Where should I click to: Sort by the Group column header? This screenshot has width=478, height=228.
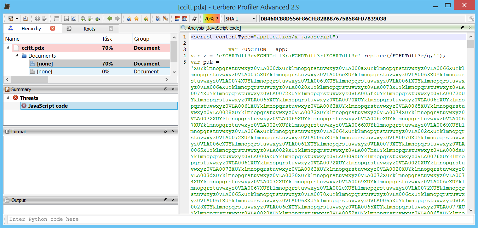pos(151,39)
